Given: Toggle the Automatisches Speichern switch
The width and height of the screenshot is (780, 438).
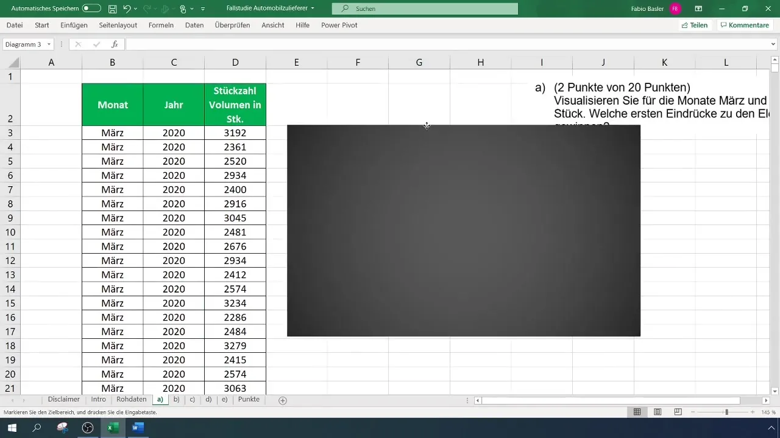Looking at the screenshot, I should click(91, 9).
